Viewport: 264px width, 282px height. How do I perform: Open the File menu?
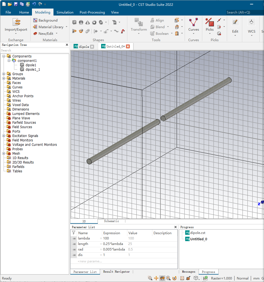[x=8, y=12]
